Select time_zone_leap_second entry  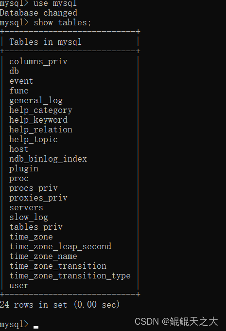click(60, 247)
